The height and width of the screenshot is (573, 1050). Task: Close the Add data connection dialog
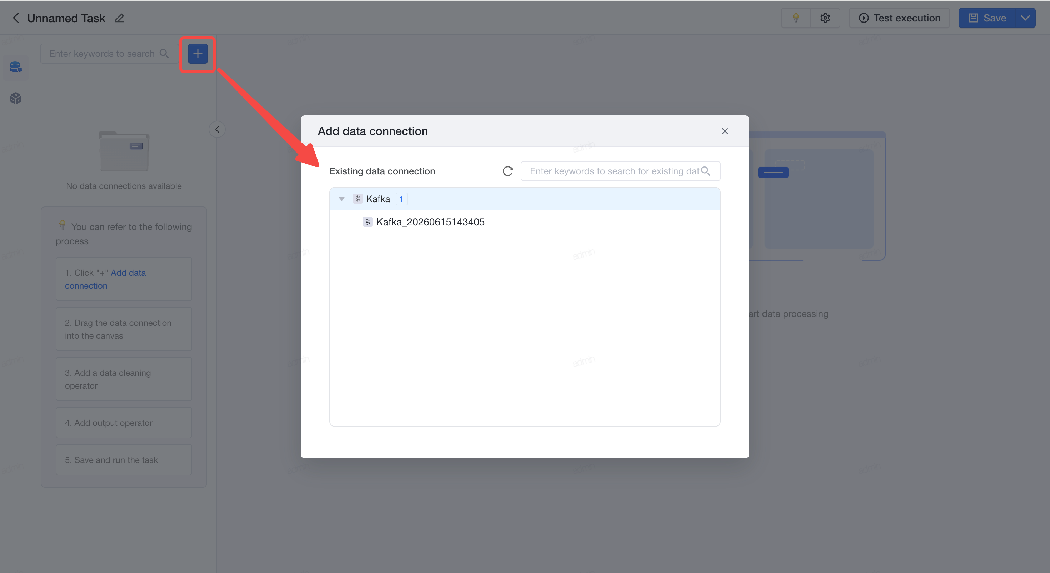(725, 131)
